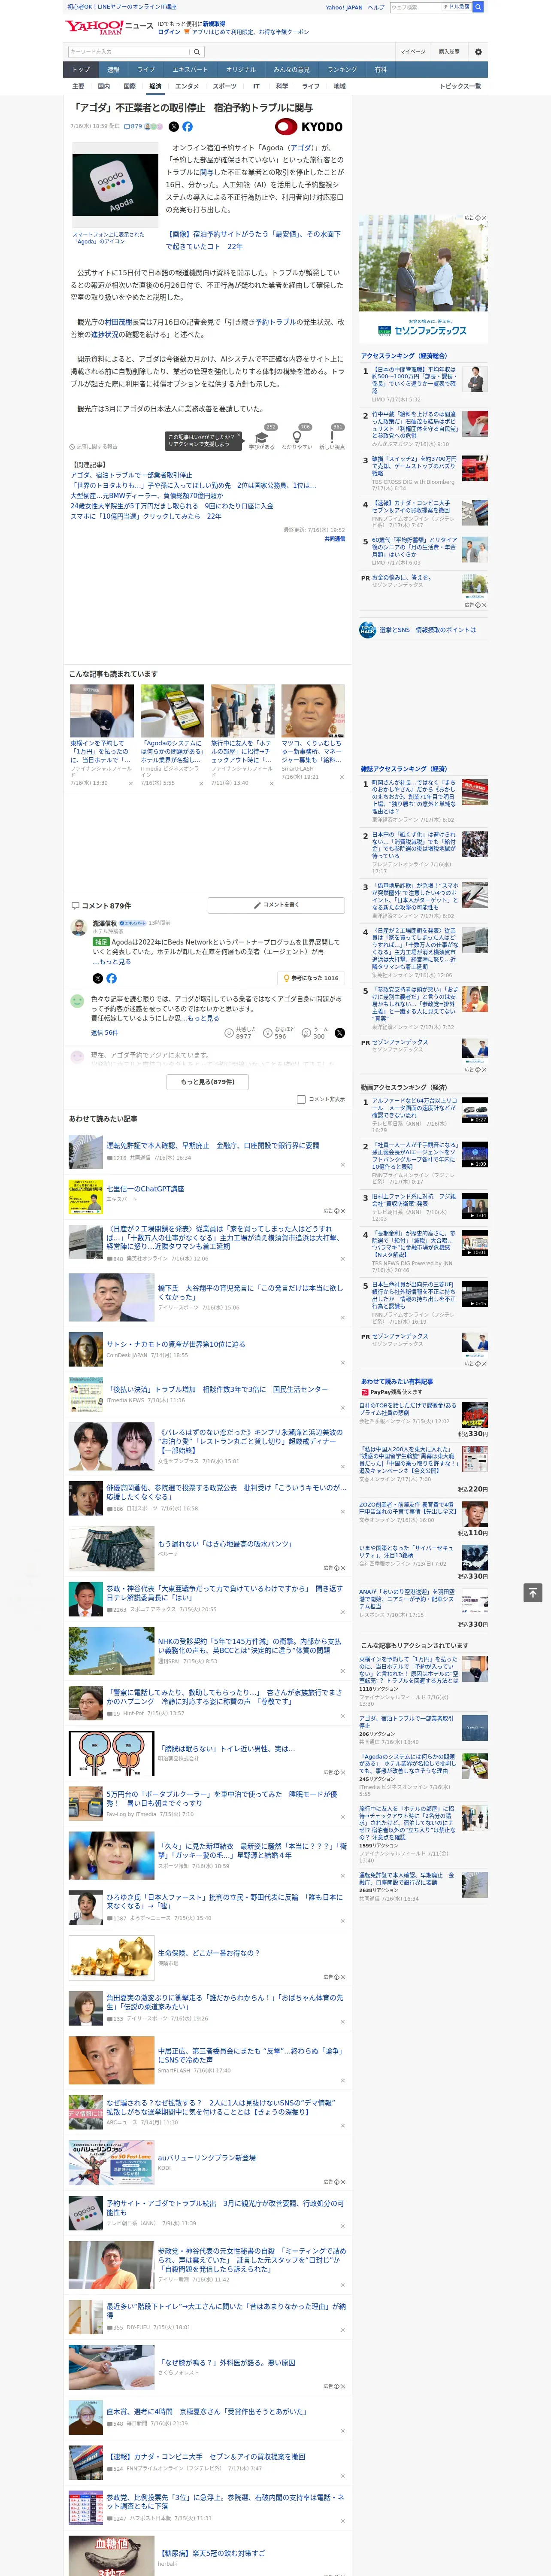Open the マツコ recommended article thumbnail
Screen dimensions: 551x2576
coord(313,711)
